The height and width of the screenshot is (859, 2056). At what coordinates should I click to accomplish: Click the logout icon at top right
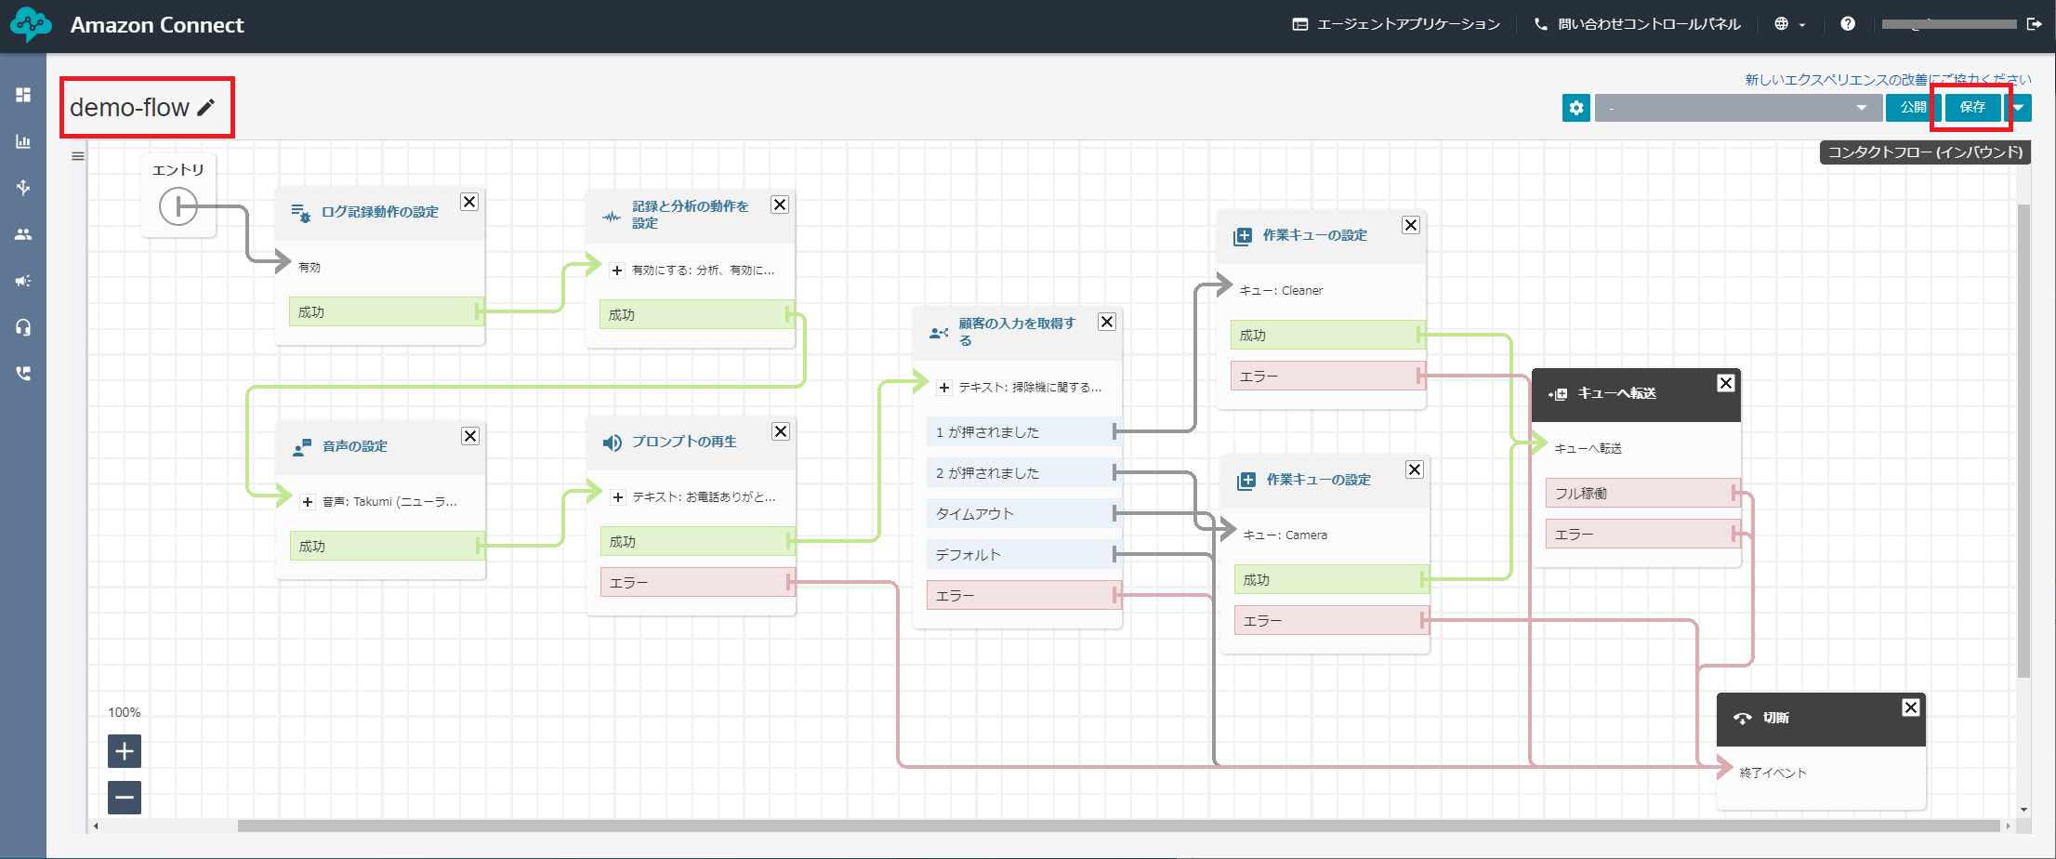(x=2035, y=24)
